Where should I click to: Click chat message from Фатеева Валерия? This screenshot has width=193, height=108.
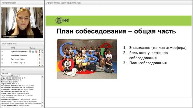(x=10, y=82)
